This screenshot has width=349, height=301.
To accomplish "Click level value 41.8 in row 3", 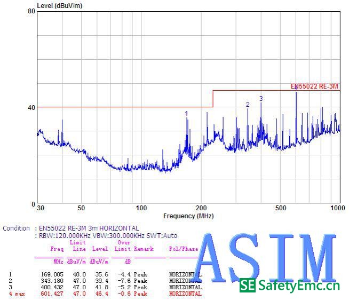I will tap(102, 287).
